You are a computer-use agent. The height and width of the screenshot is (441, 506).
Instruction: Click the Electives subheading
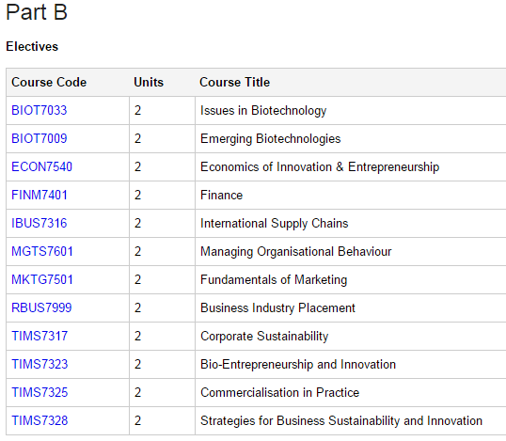32,46
